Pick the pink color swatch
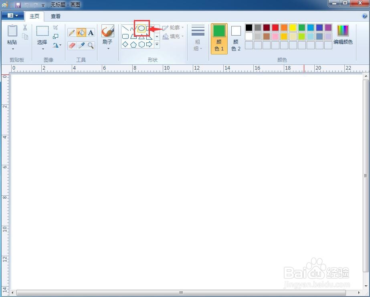 tap(275, 36)
